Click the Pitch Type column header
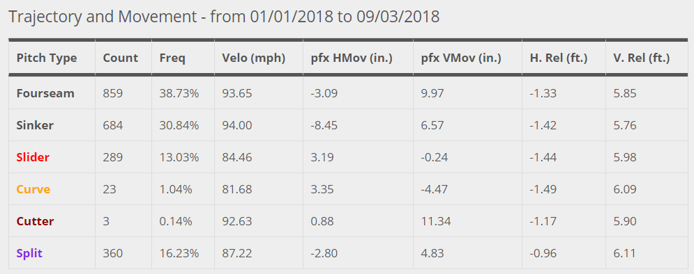 click(47, 58)
